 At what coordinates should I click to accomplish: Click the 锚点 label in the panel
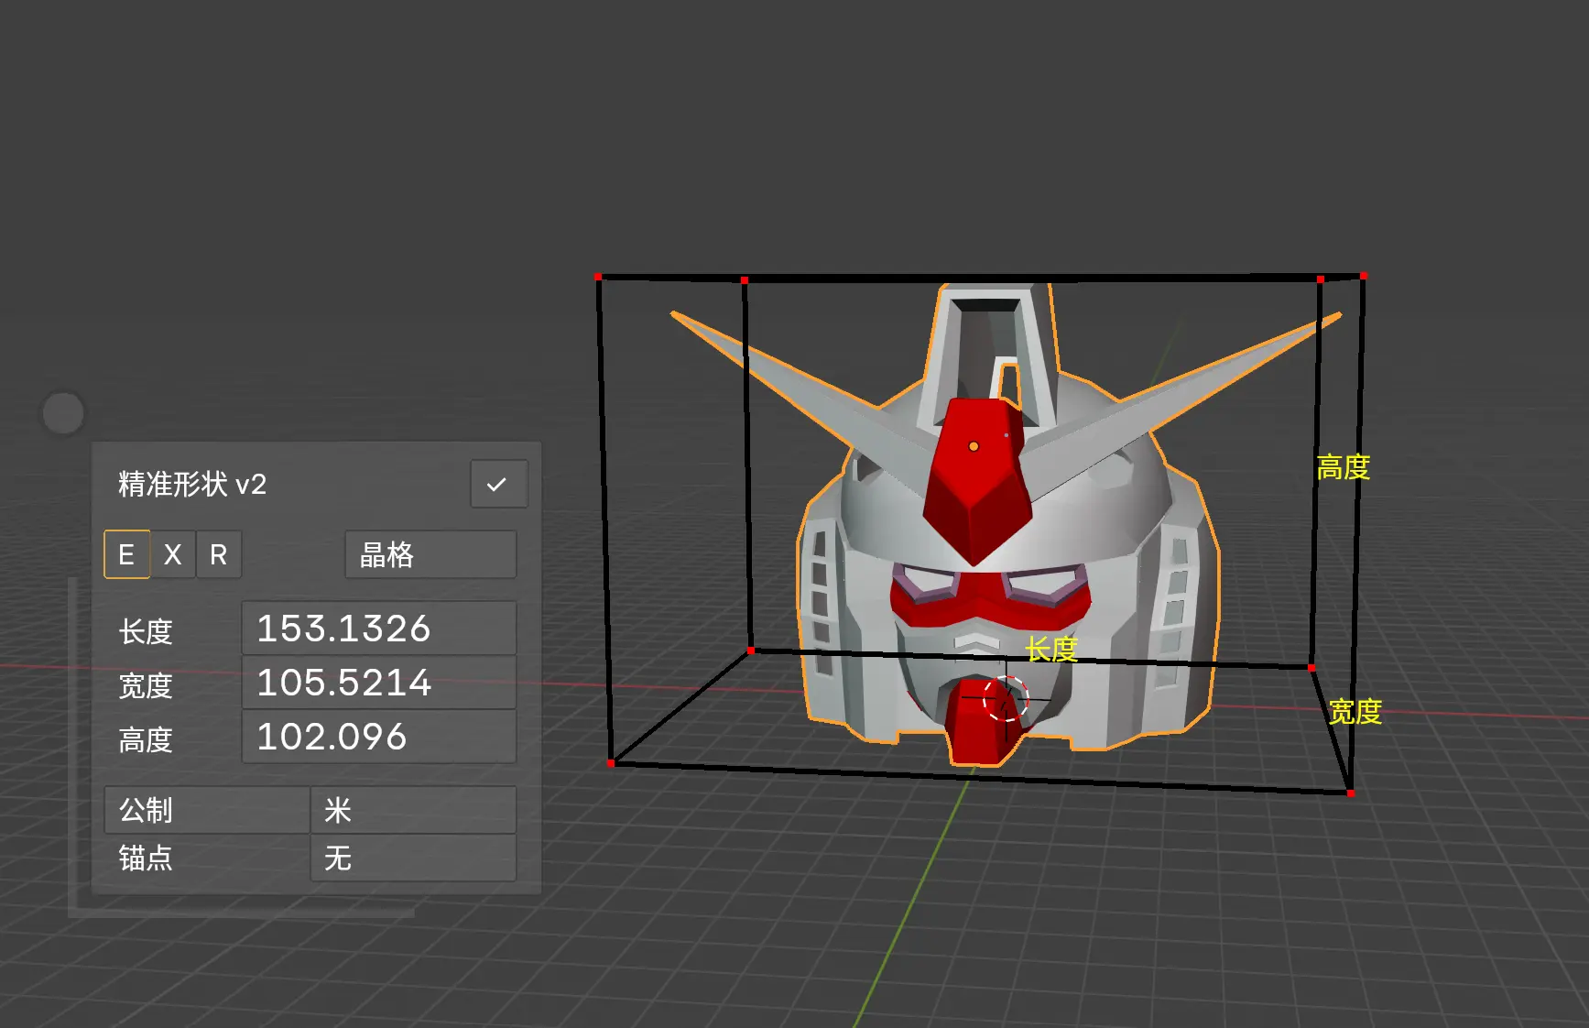146,858
